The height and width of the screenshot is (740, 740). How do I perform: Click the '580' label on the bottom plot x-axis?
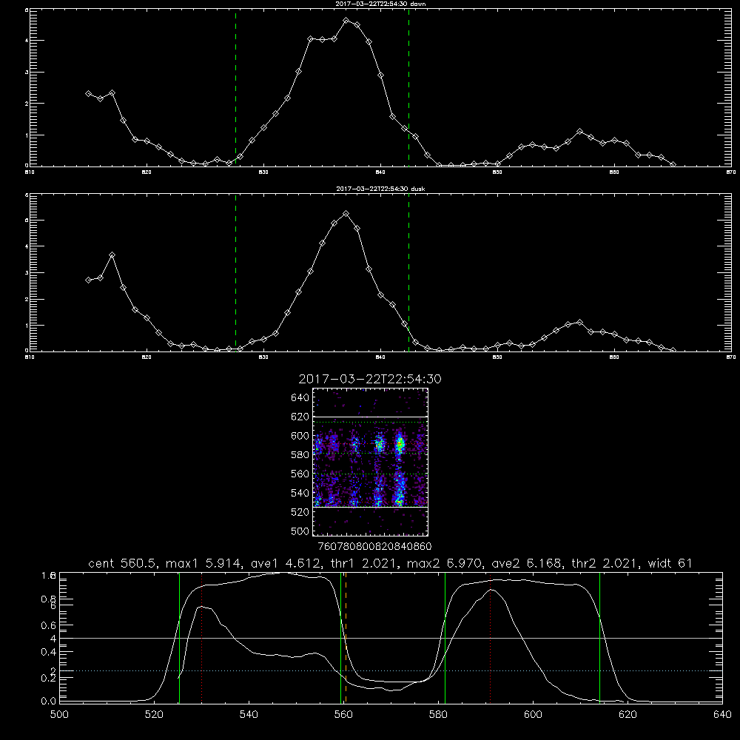438,715
